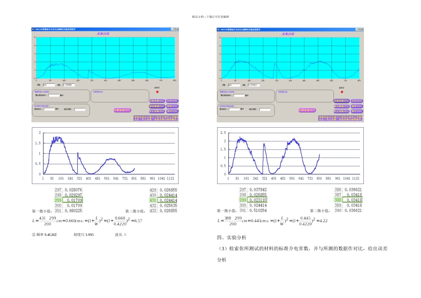Click 停止采集 (F3) button in left window
Viewport: 421px width, 298px height.
157,111
